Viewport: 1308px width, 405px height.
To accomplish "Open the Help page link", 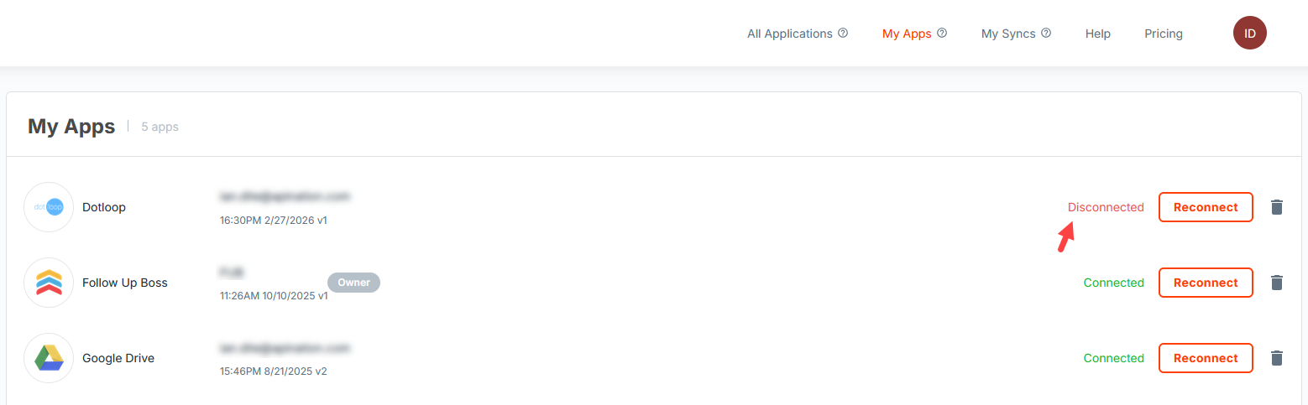I will 1097,34.
